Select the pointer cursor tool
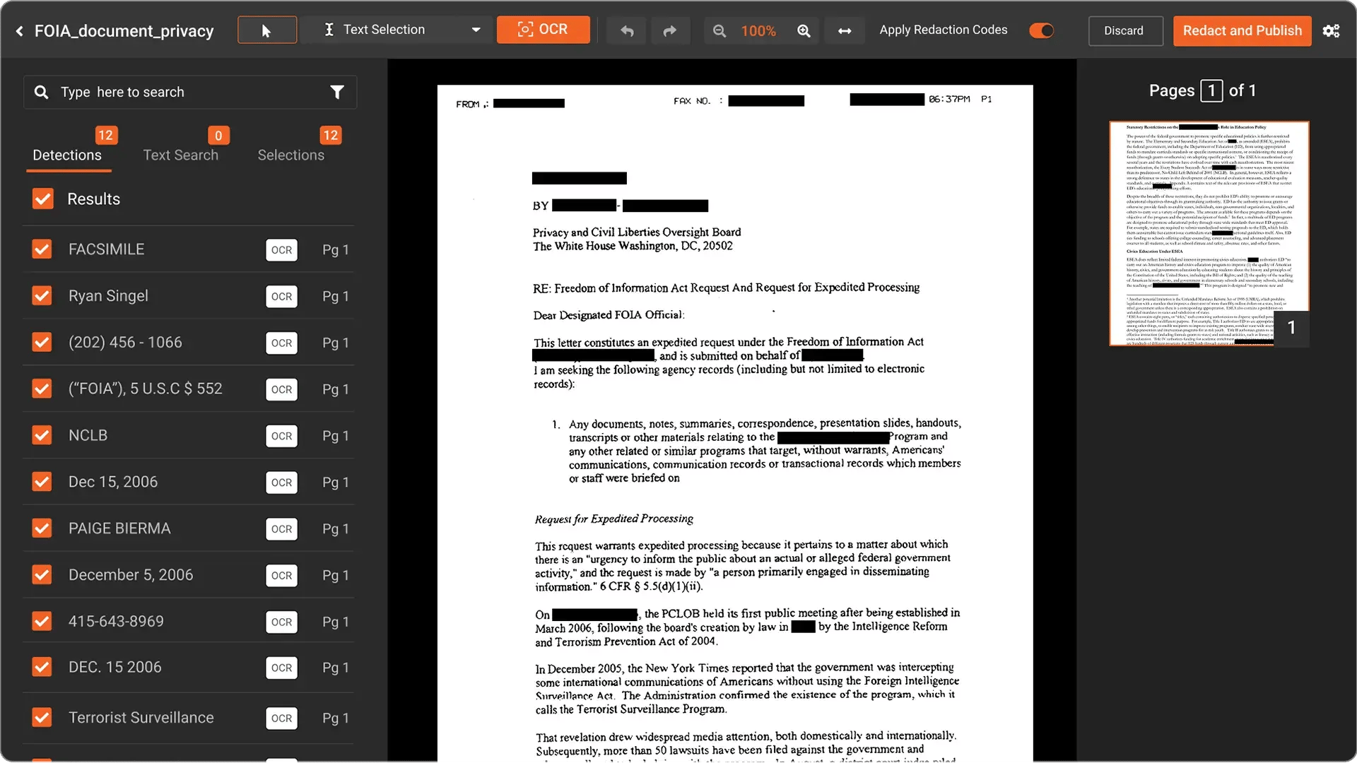Image resolution: width=1357 pixels, height=763 pixels. coord(267,30)
